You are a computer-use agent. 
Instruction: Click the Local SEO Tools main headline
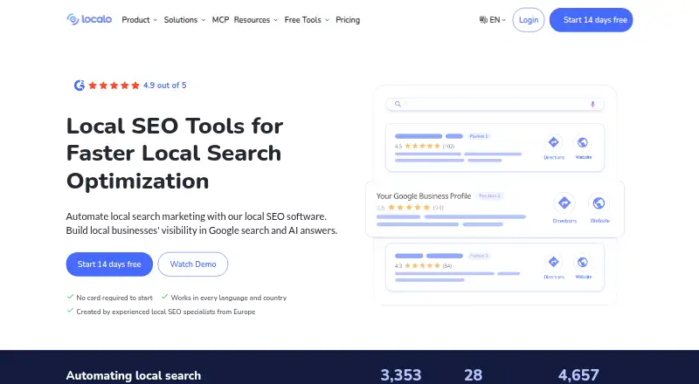pos(175,154)
